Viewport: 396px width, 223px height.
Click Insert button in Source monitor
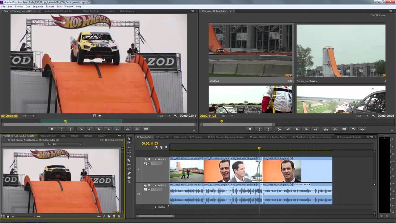pos(128,129)
